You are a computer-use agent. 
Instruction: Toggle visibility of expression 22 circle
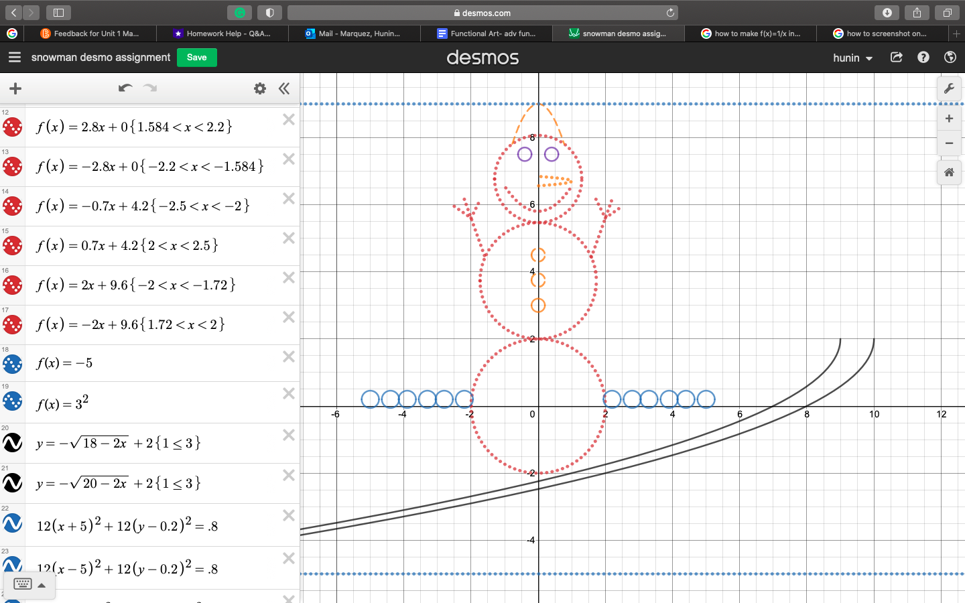(x=13, y=523)
